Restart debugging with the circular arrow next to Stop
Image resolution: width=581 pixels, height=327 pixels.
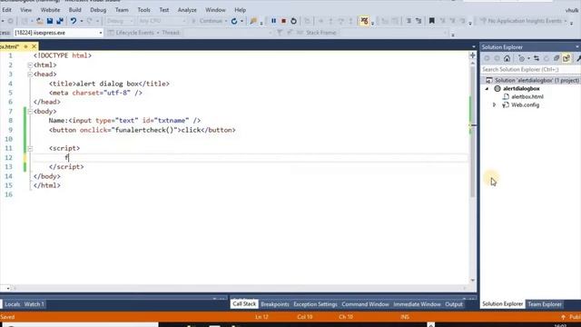pyautogui.click(x=293, y=21)
